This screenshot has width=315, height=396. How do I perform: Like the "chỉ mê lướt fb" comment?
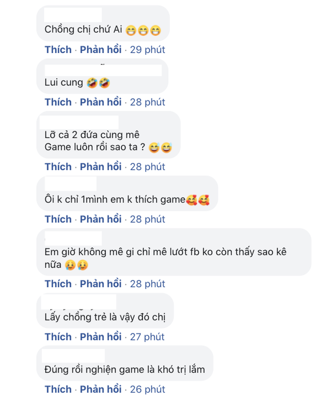pos(58,284)
